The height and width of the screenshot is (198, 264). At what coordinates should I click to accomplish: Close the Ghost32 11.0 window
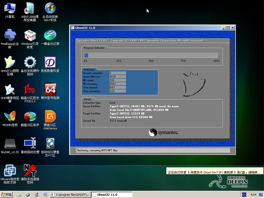(x=232, y=28)
